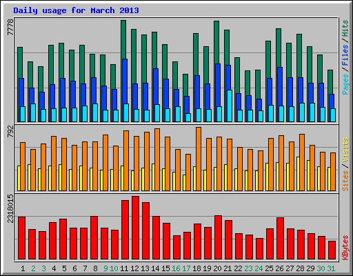Click day 7 on the date axis
Screen dimensions: 353x276
coord(85,268)
